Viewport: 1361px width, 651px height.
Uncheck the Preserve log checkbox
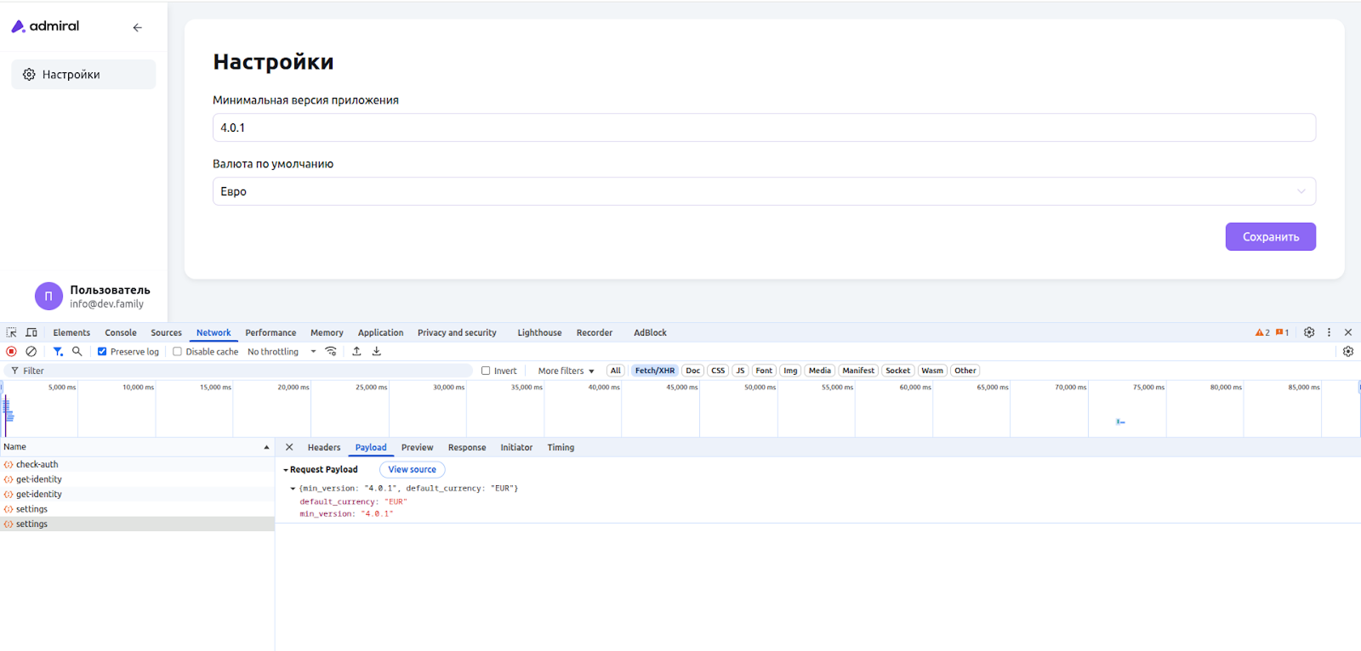(102, 352)
